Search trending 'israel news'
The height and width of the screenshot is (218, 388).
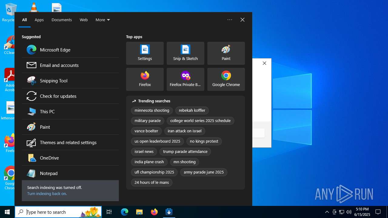(144, 152)
